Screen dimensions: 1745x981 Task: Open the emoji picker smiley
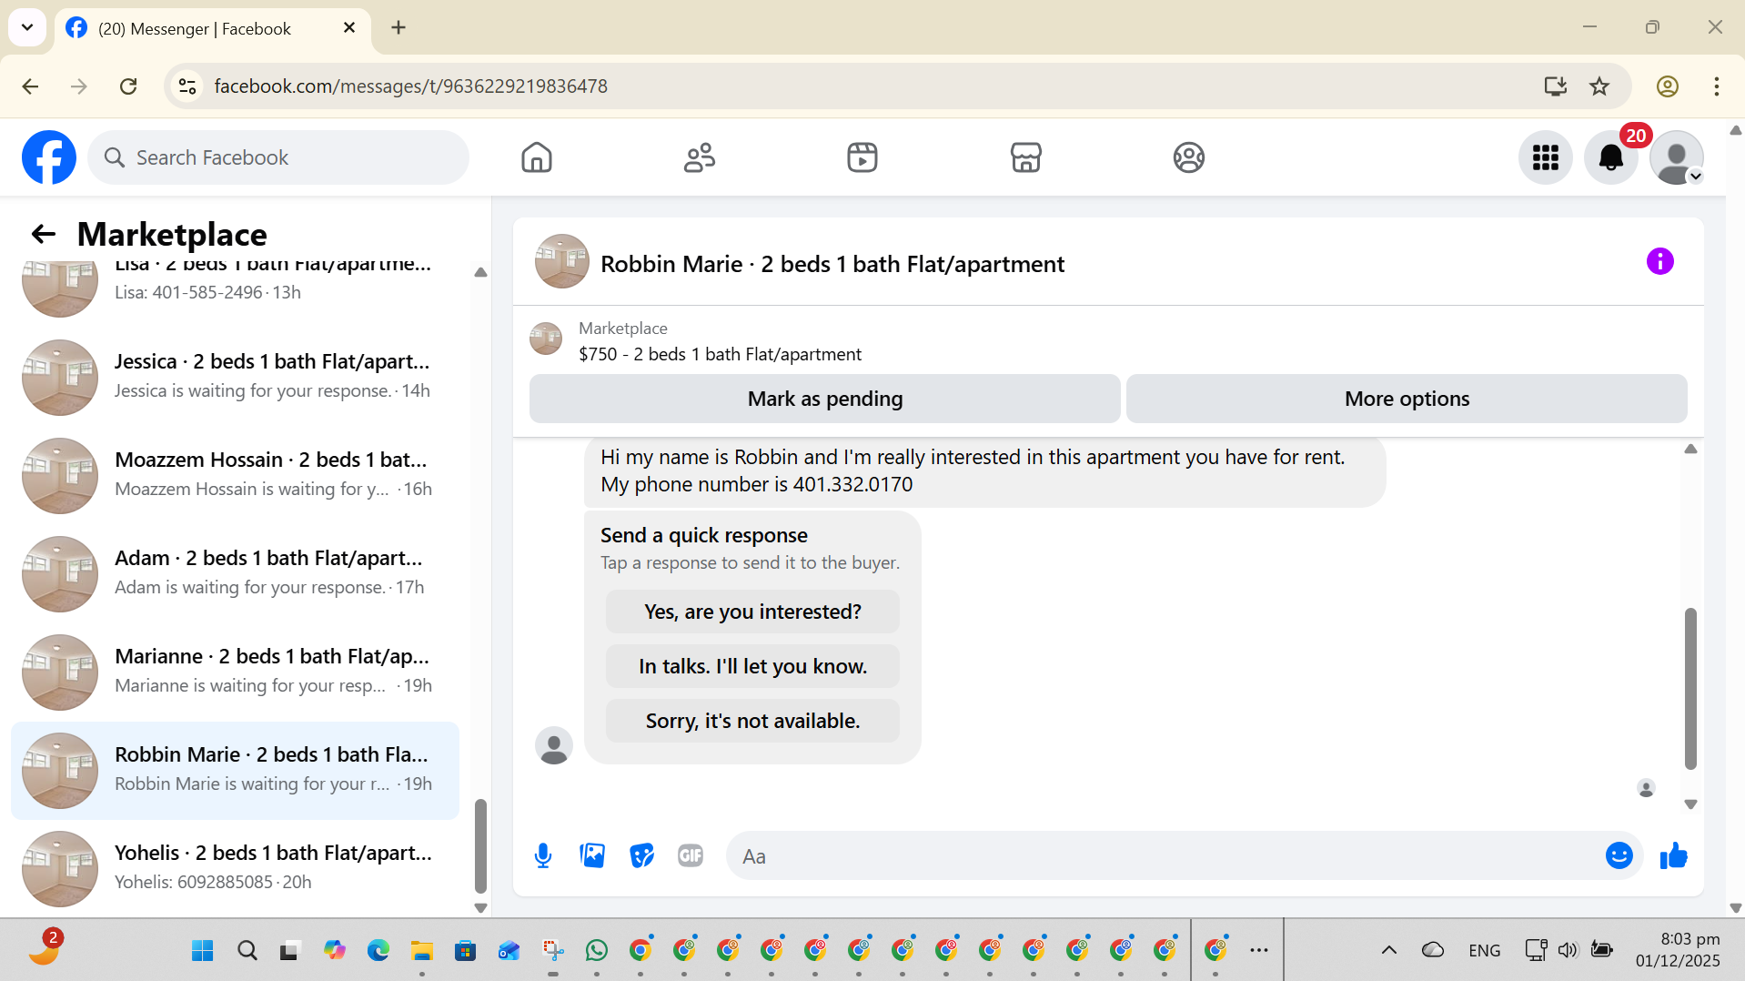click(x=1619, y=855)
